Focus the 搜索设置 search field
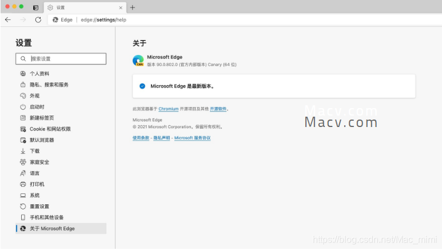This screenshot has width=442, height=250. pos(61,59)
